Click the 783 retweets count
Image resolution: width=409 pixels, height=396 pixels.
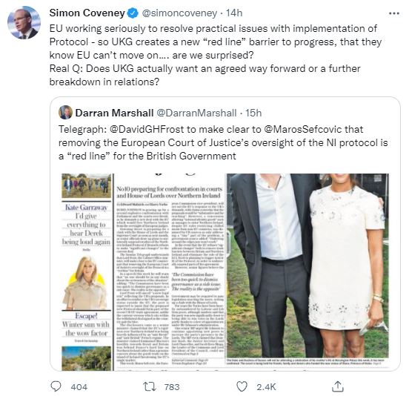[172, 386]
